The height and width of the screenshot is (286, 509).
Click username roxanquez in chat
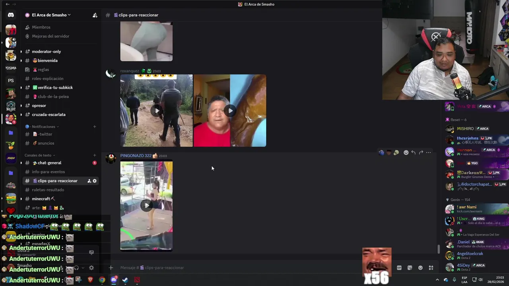click(x=130, y=71)
